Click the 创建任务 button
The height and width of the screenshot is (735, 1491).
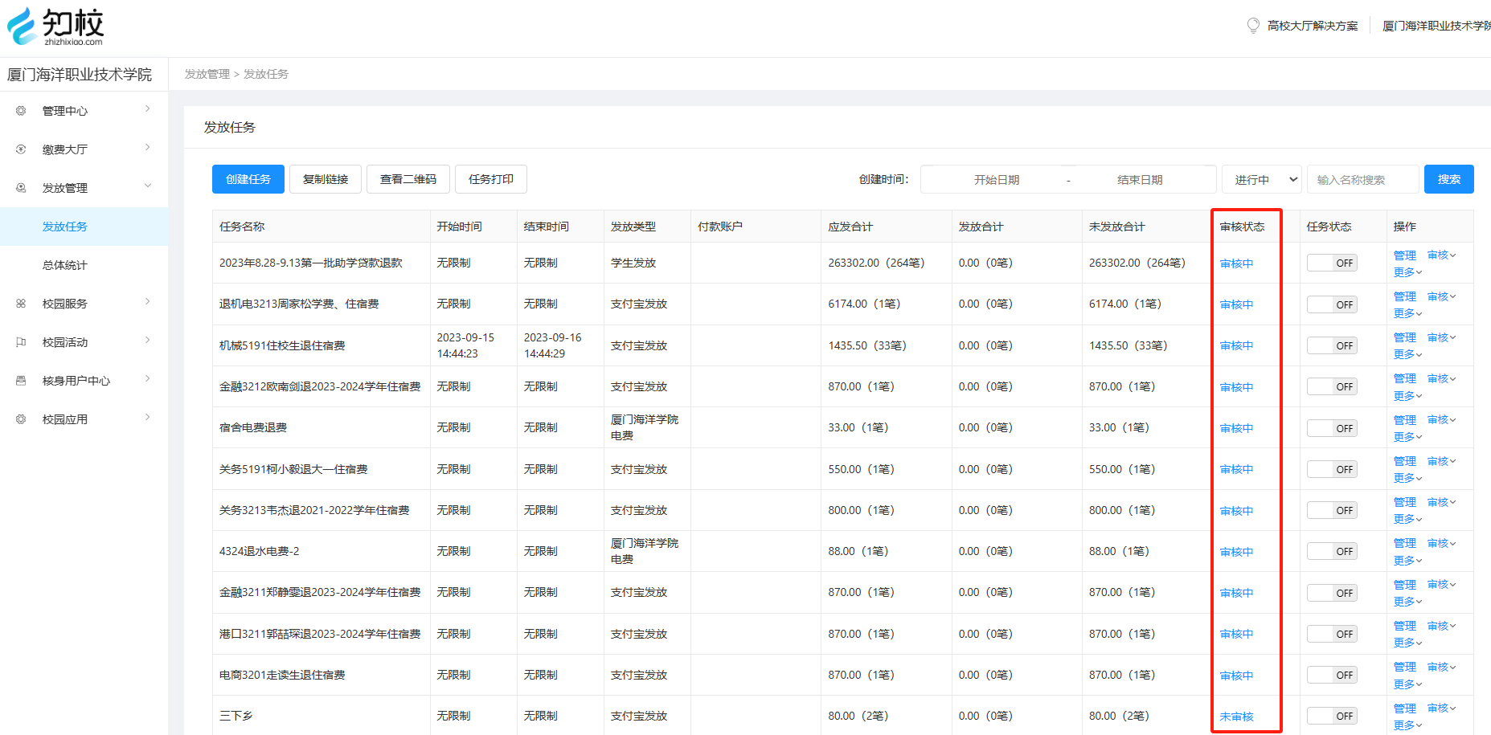pos(248,179)
